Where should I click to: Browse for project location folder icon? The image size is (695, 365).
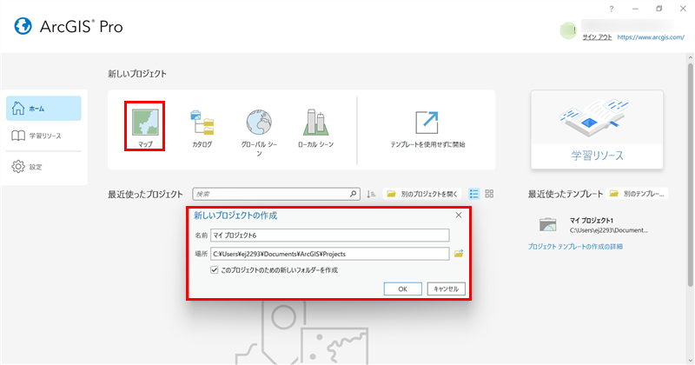pos(459,254)
